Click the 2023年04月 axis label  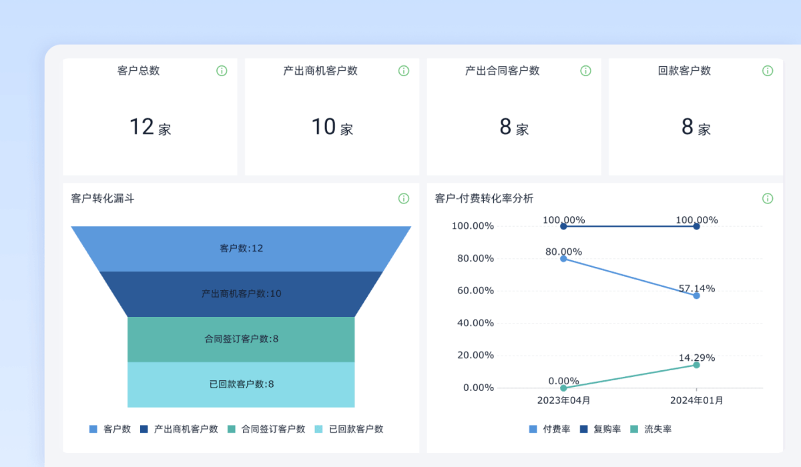563,401
